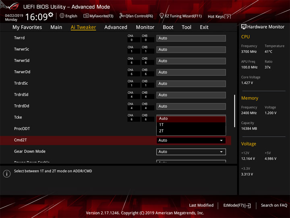Click the 16:09 clock display

click(x=36, y=17)
